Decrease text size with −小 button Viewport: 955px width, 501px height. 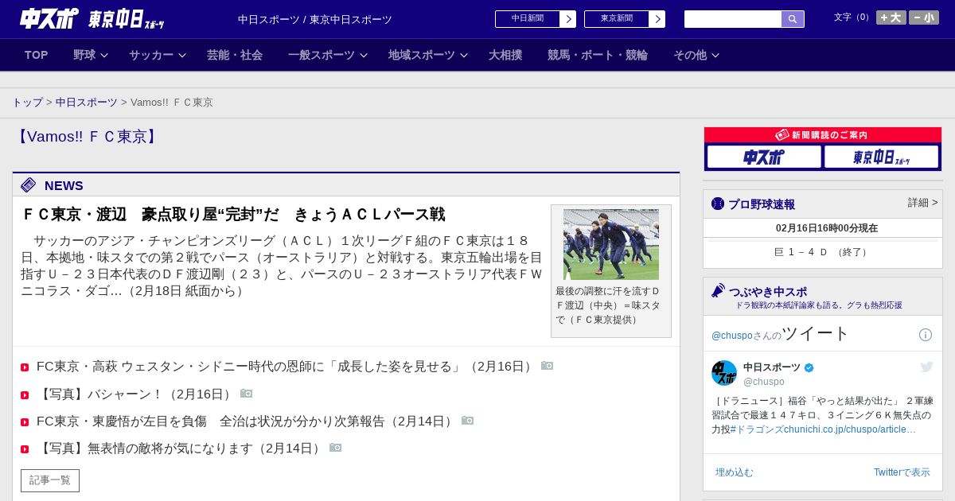(924, 17)
